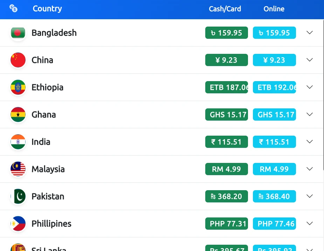The height and width of the screenshot is (251, 324).
Task: Select Ethiopia's ETB 192.06 Online rate
Action: [274, 87]
